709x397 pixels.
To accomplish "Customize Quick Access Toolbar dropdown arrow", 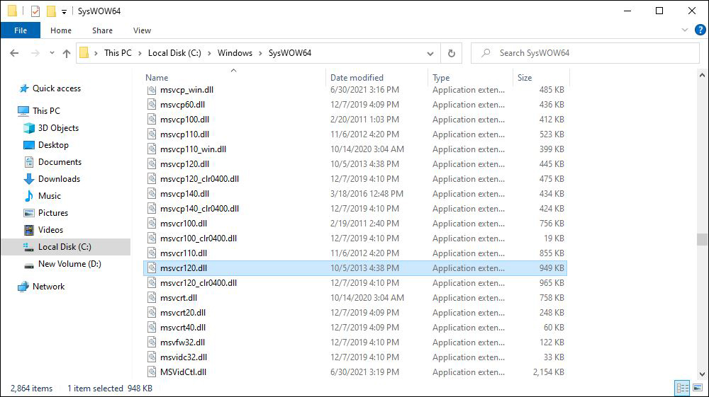I will (x=65, y=12).
